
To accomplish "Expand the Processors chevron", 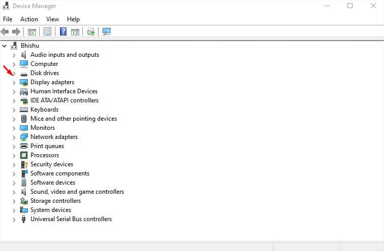I will [x=14, y=156].
